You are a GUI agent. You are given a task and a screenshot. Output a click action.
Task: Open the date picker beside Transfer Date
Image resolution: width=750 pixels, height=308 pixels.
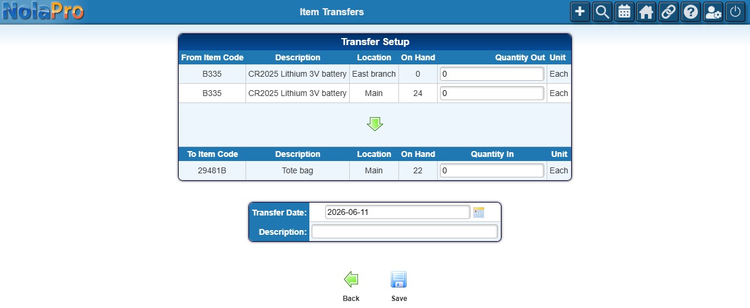point(479,213)
